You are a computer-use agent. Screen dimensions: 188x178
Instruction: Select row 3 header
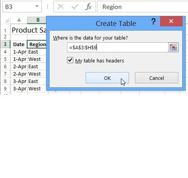click(5, 44)
